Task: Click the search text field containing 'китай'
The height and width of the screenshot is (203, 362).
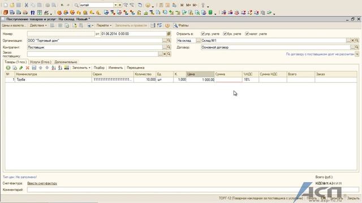Action: click(97, 5)
